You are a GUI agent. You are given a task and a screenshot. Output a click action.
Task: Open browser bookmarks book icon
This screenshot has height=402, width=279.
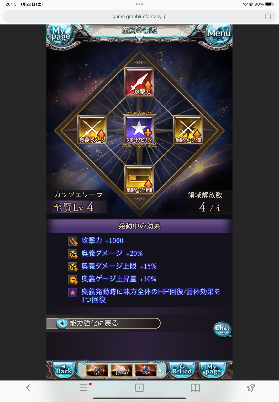point(195,388)
